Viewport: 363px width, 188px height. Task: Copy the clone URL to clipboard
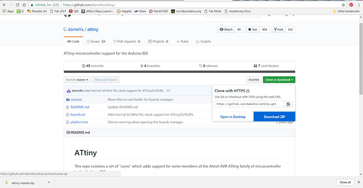[288, 104]
